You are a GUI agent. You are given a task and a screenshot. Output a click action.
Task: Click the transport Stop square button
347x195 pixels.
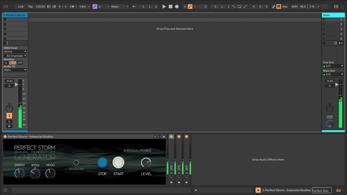171,6
